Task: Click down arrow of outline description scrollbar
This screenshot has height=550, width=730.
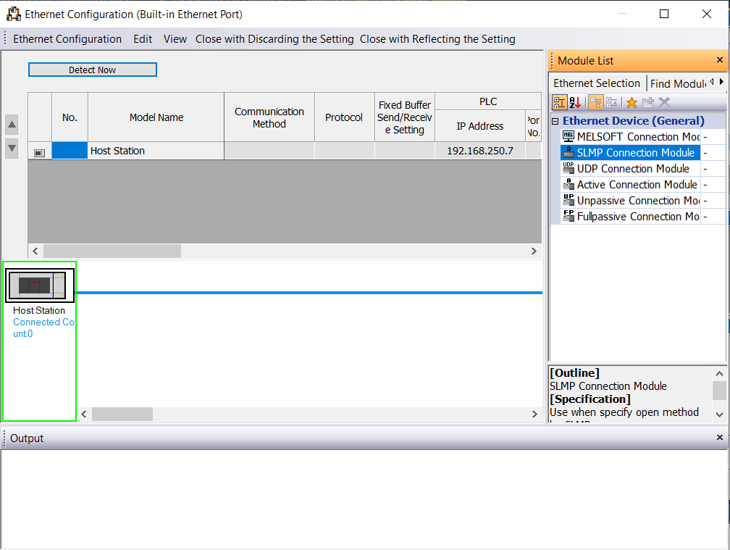Action: coord(719,414)
